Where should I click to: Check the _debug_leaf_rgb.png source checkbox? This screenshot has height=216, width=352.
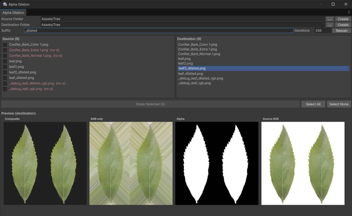pyautogui.click(x=5, y=89)
